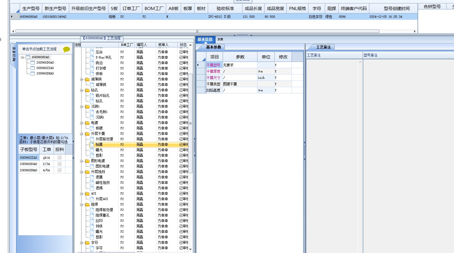Select the 【6G096080A0】工艺流程 tab

click(x=102, y=38)
